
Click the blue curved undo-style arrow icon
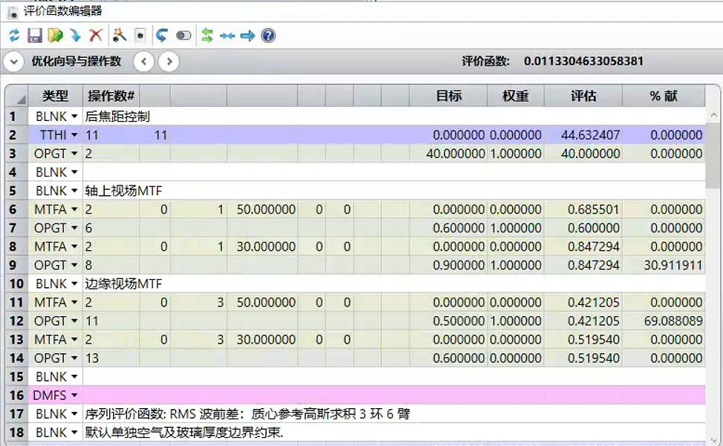click(161, 36)
